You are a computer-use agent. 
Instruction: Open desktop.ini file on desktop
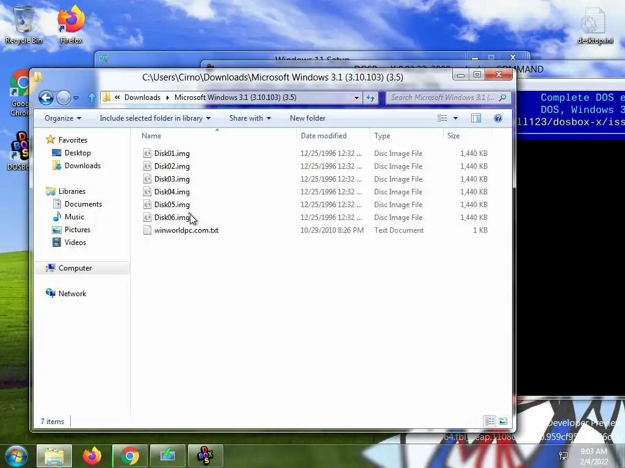(x=594, y=26)
